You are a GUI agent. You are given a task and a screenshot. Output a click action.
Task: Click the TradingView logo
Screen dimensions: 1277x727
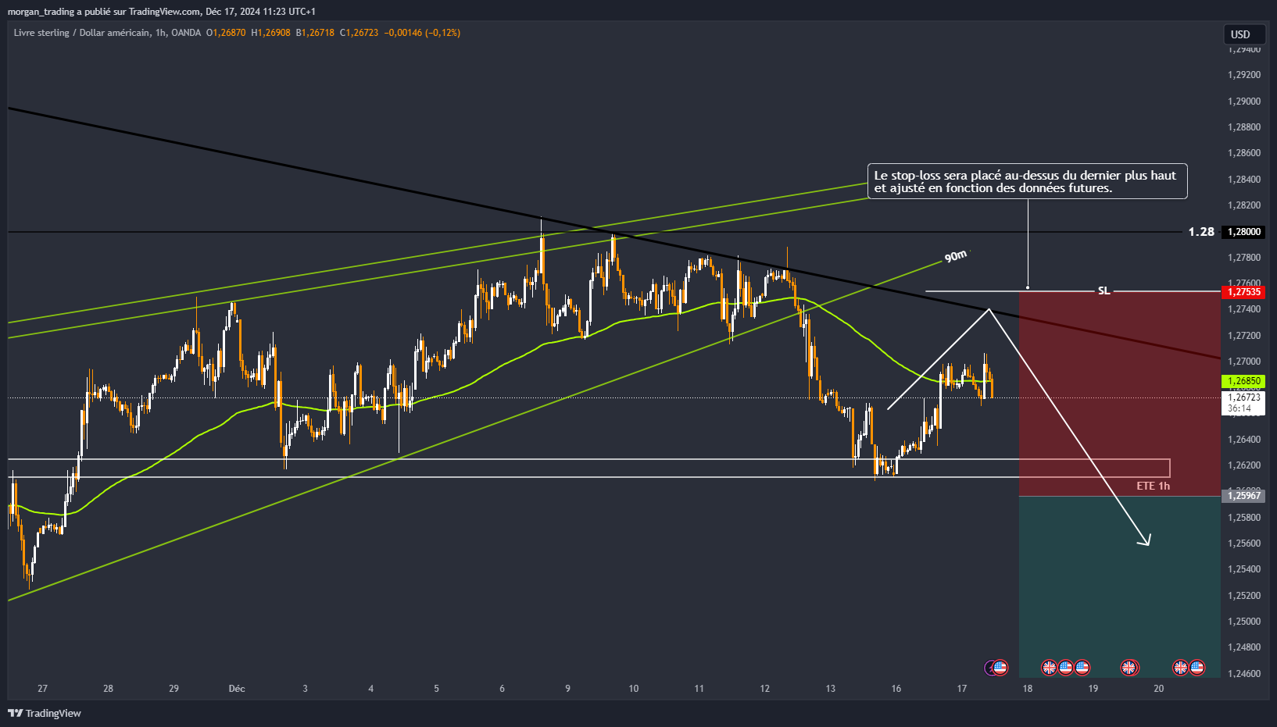[45, 713]
